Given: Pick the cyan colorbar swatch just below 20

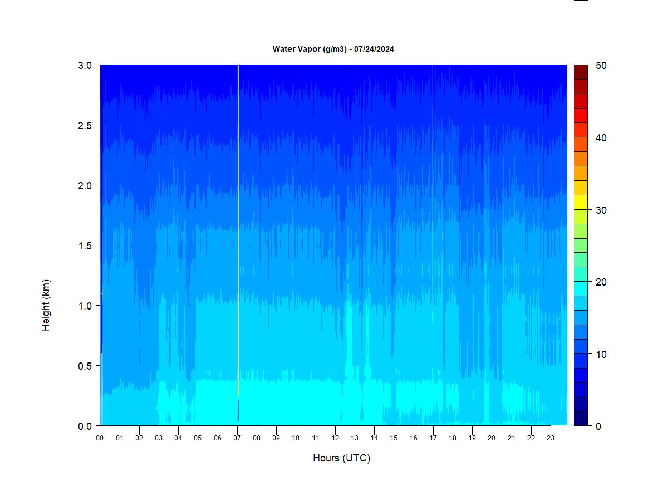Looking at the screenshot, I should pos(581,288).
